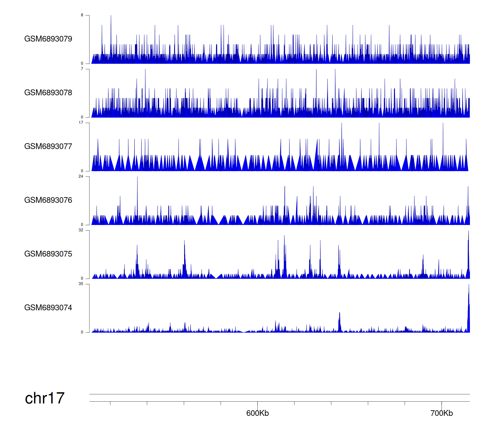Click the chr17 chromosome label
Viewport: 495px width, 436px height.
click(x=45, y=398)
